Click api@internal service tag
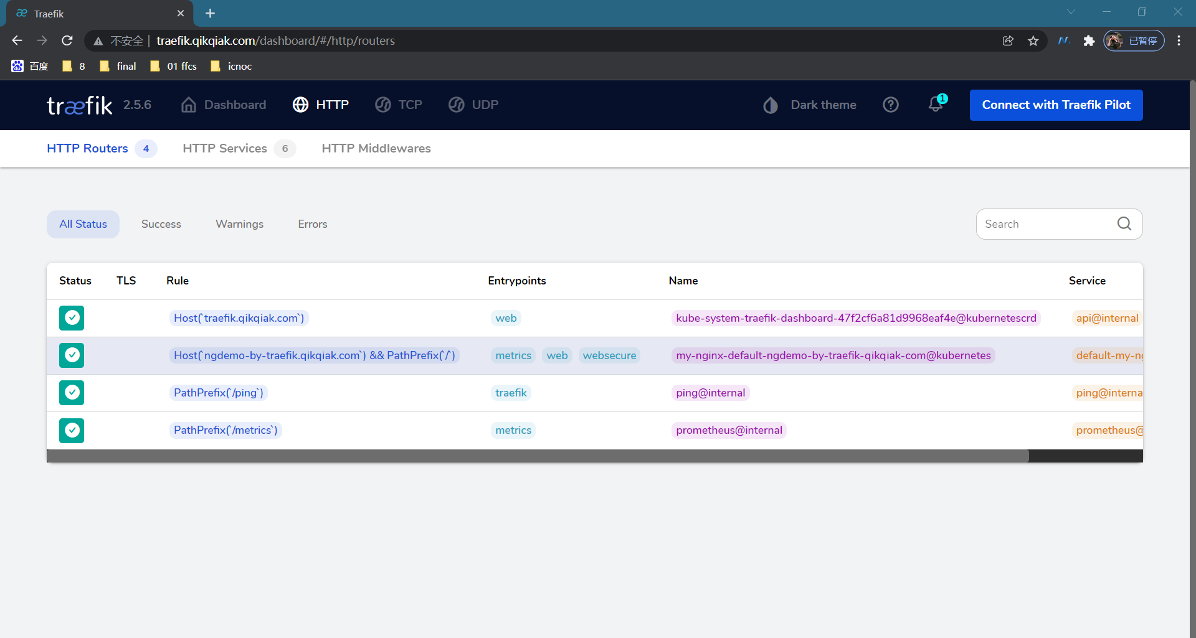 [x=1107, y=318]
